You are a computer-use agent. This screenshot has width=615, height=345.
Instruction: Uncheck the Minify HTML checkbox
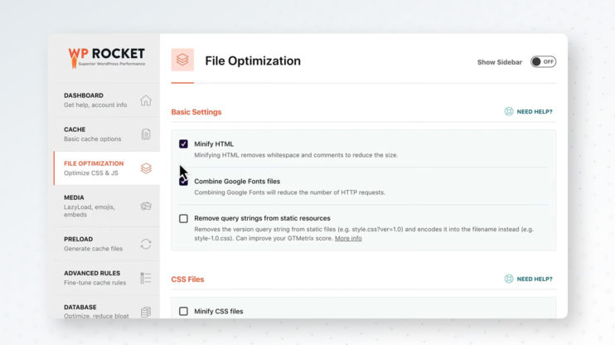(183, 144)
